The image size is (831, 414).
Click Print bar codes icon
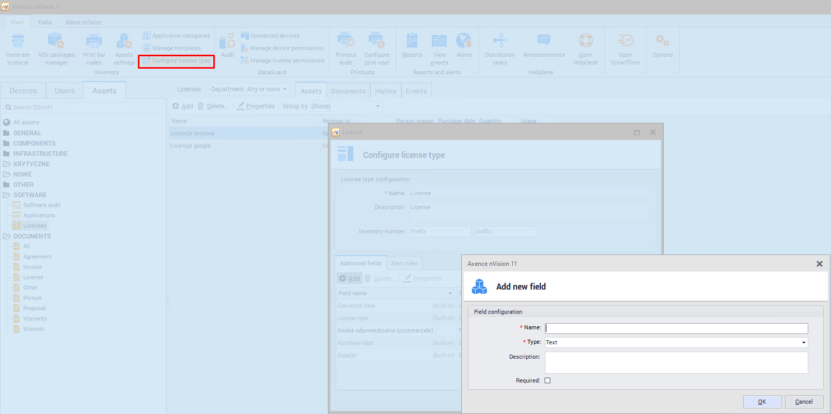(93, 41)
